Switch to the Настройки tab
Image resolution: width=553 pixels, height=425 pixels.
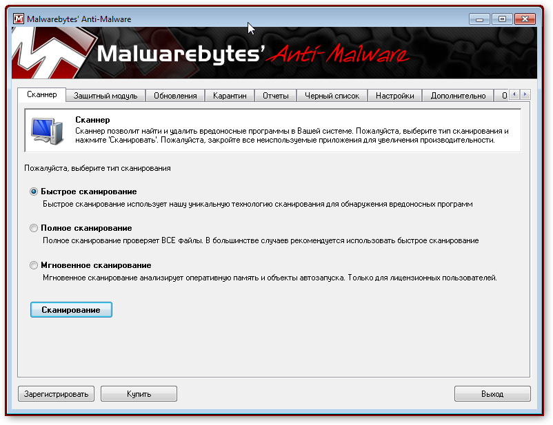click(394, 96)
